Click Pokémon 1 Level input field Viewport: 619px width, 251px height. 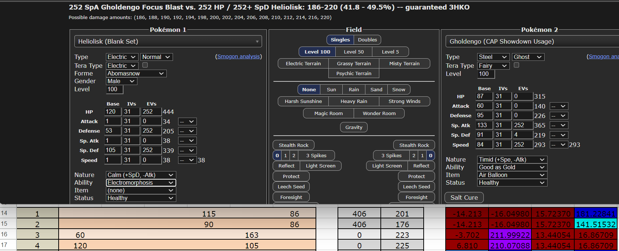[115, 89]
